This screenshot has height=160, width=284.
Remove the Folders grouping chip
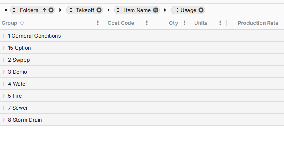[x=51, y=10]
